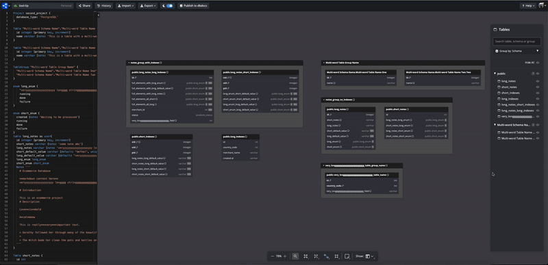Open the dbdiagram logo menu
This screenshot has height=265, width=548.
(x=5, y=5)
